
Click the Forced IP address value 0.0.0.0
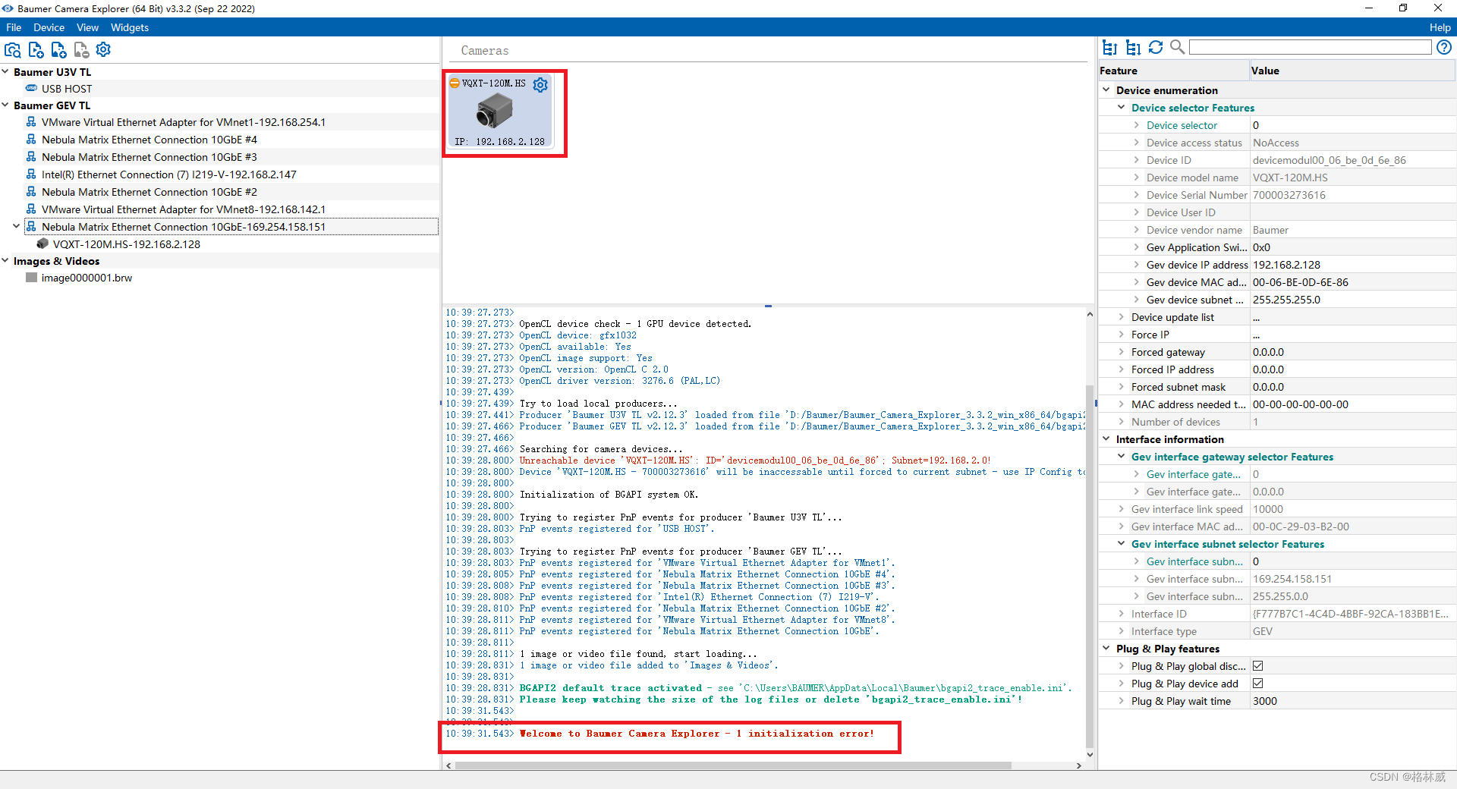pos(1268,369)
